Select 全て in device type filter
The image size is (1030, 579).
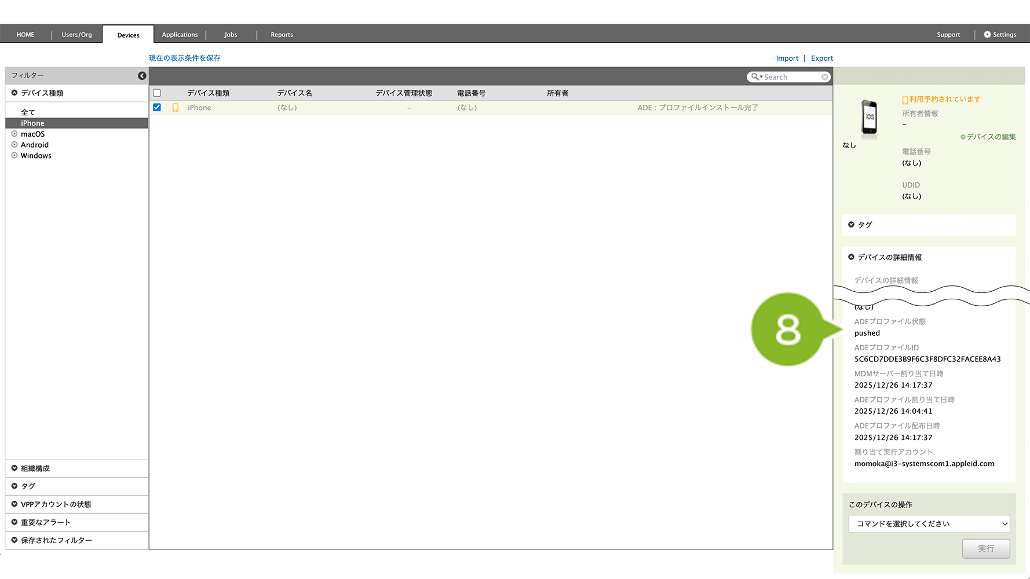28,112
